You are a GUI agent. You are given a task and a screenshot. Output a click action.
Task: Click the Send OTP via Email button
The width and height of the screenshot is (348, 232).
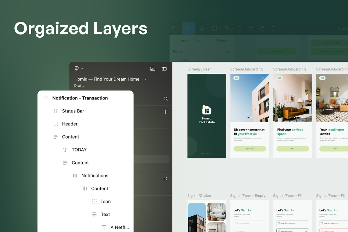(x=329, y=52)
